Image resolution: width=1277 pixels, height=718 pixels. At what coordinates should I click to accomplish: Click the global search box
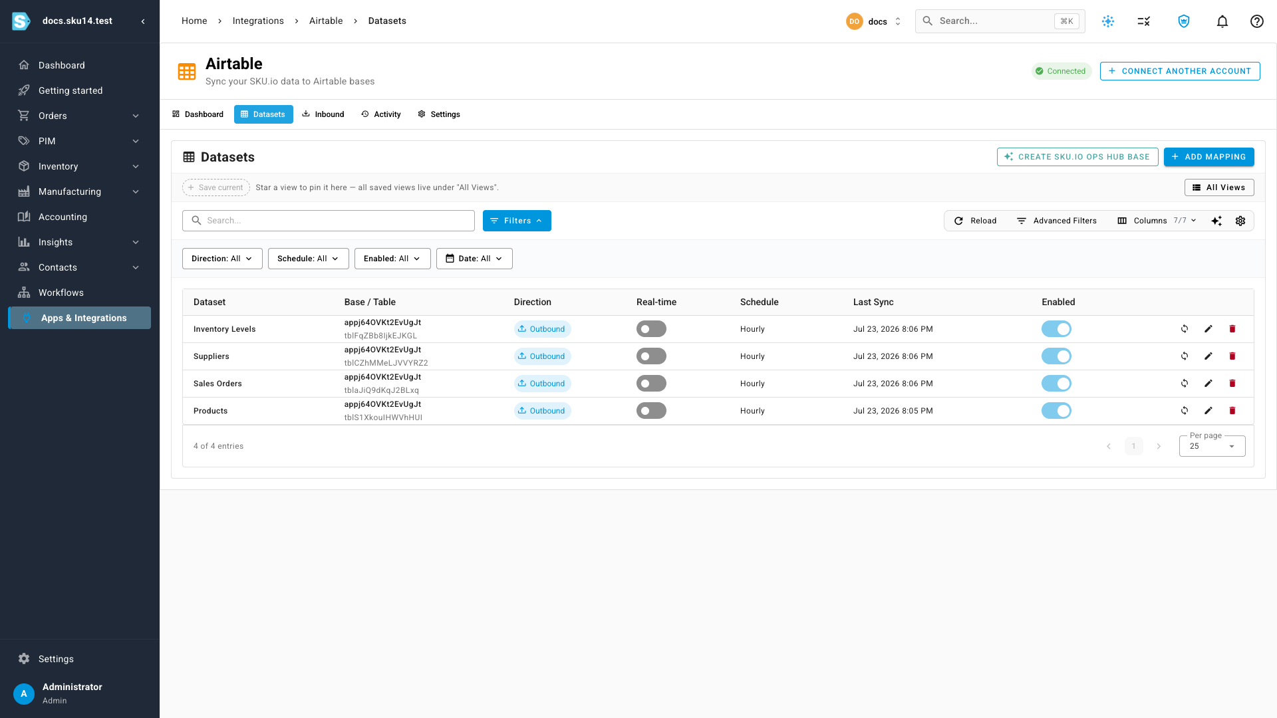pyautogui.click(x=1000, y=21)
